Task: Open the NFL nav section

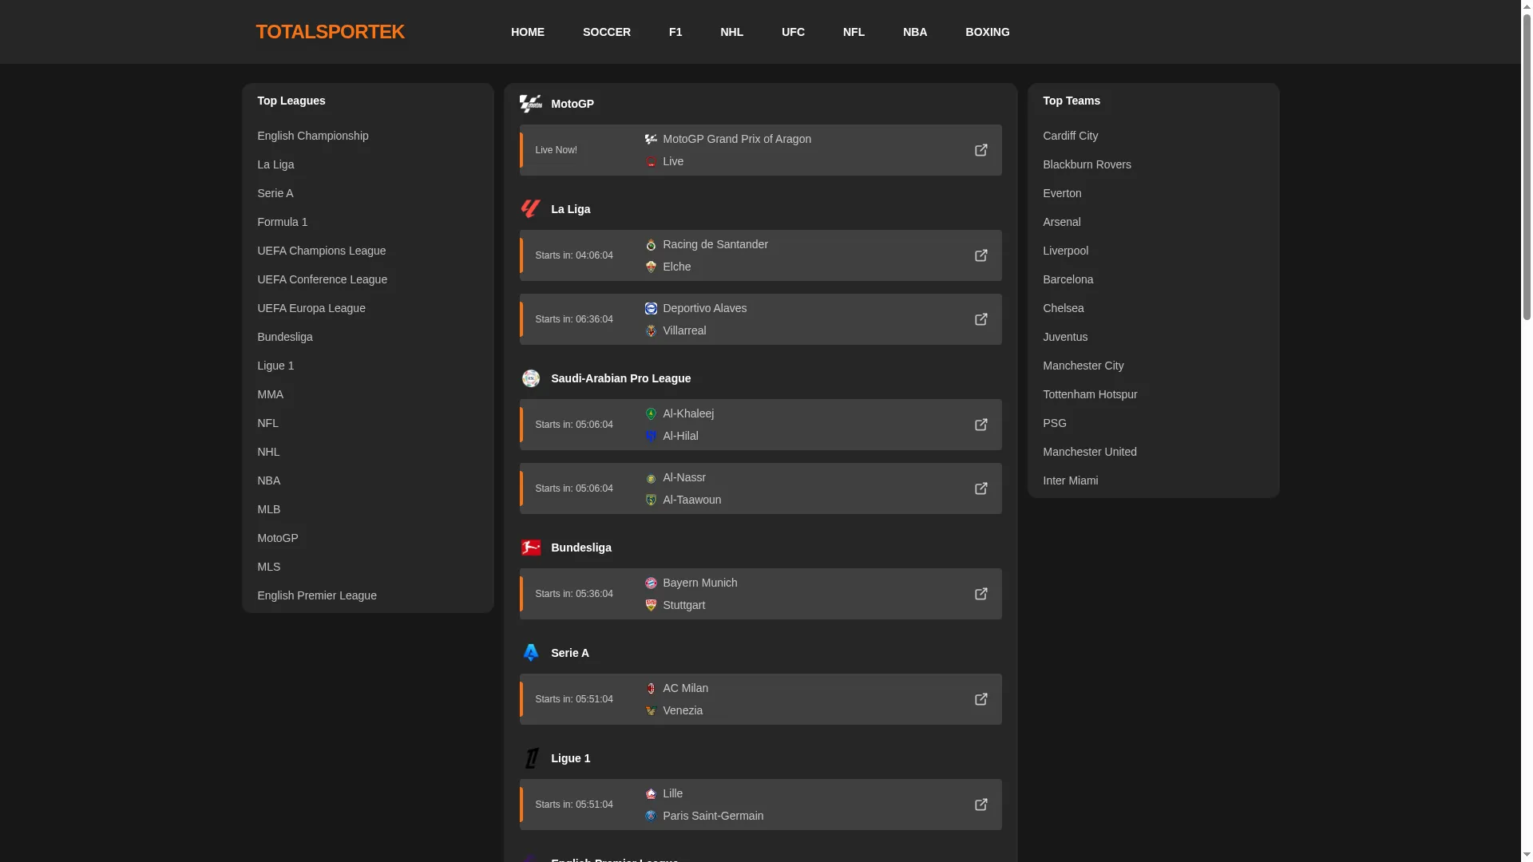Action: (x=854, y=32)
